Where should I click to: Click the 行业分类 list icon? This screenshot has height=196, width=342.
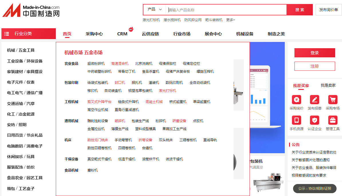click(7, 34)
